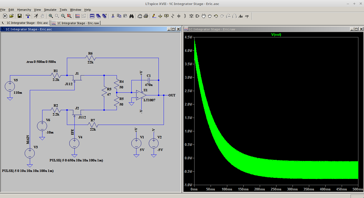Expand the Window menu
This screenshot has height=198, width=364.
tap(75, 10)
